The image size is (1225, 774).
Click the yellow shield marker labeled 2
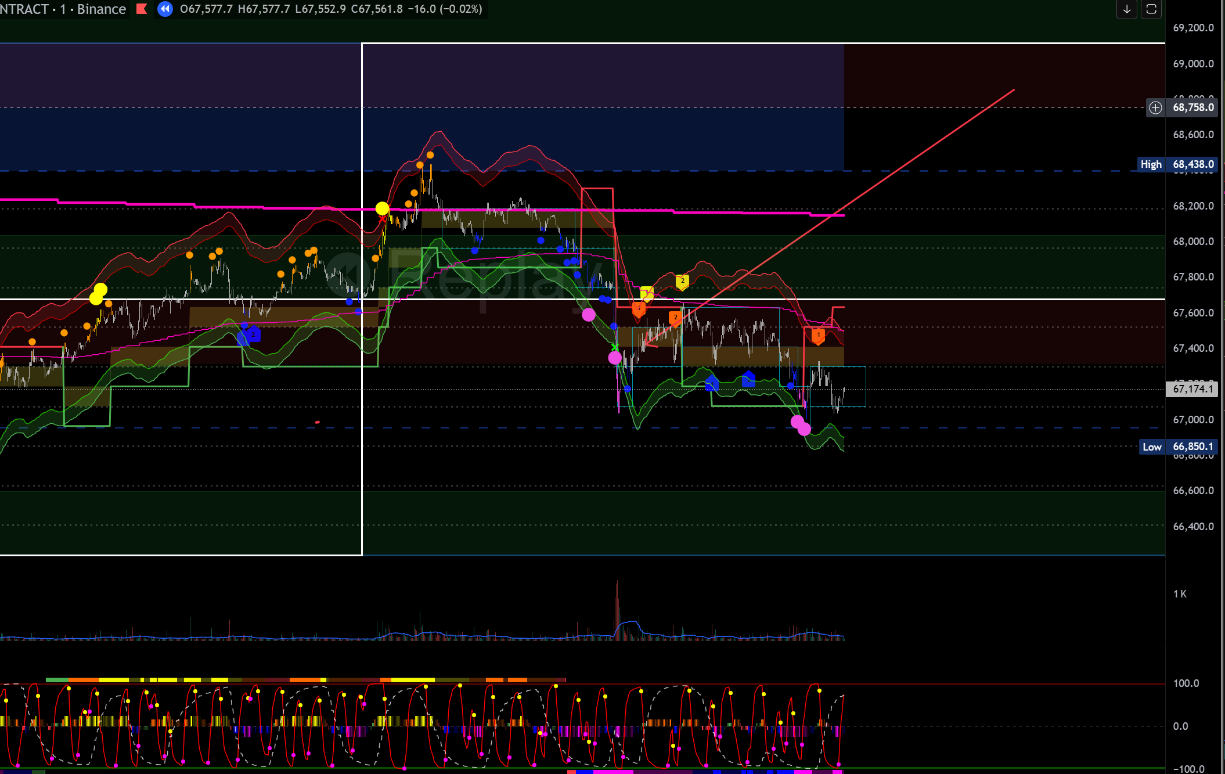[682, 282]
